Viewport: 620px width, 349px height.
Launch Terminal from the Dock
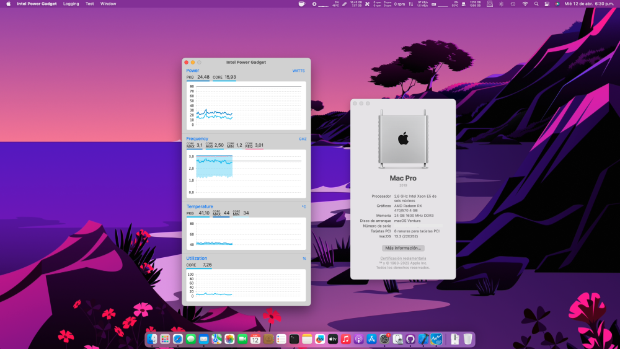click(x=294, y=339)
